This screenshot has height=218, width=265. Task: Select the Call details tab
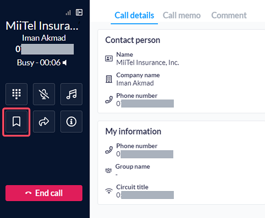point(134,15)
